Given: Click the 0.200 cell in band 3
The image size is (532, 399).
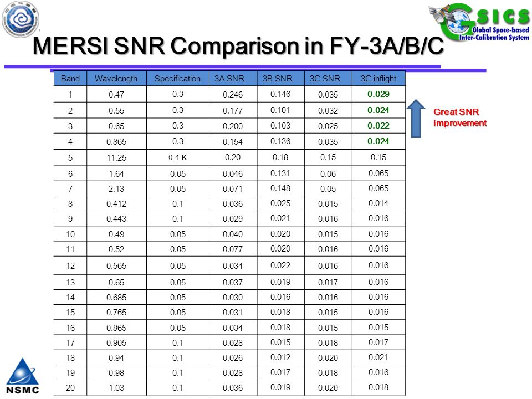Looking at the screenshot, I should (x=233, y=126).
